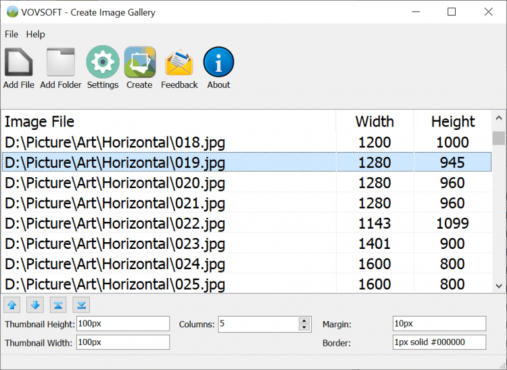
Task: Move selected image to top of list
Action: click(58, 305)
